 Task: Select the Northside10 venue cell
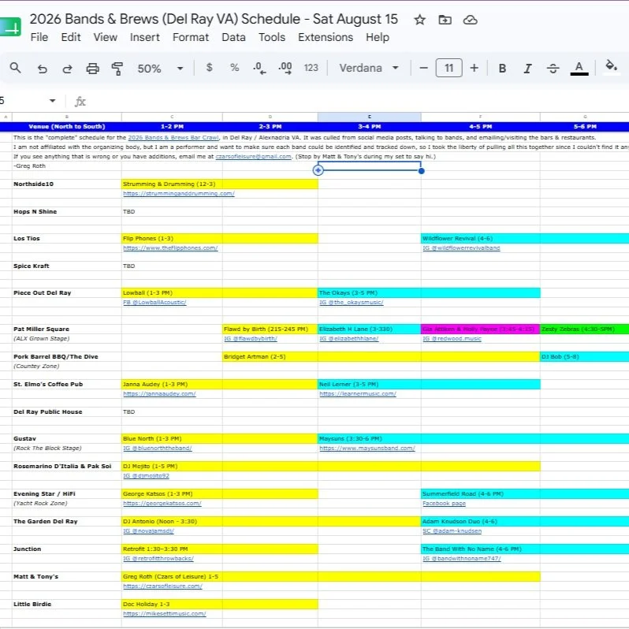tap(66, 184)
